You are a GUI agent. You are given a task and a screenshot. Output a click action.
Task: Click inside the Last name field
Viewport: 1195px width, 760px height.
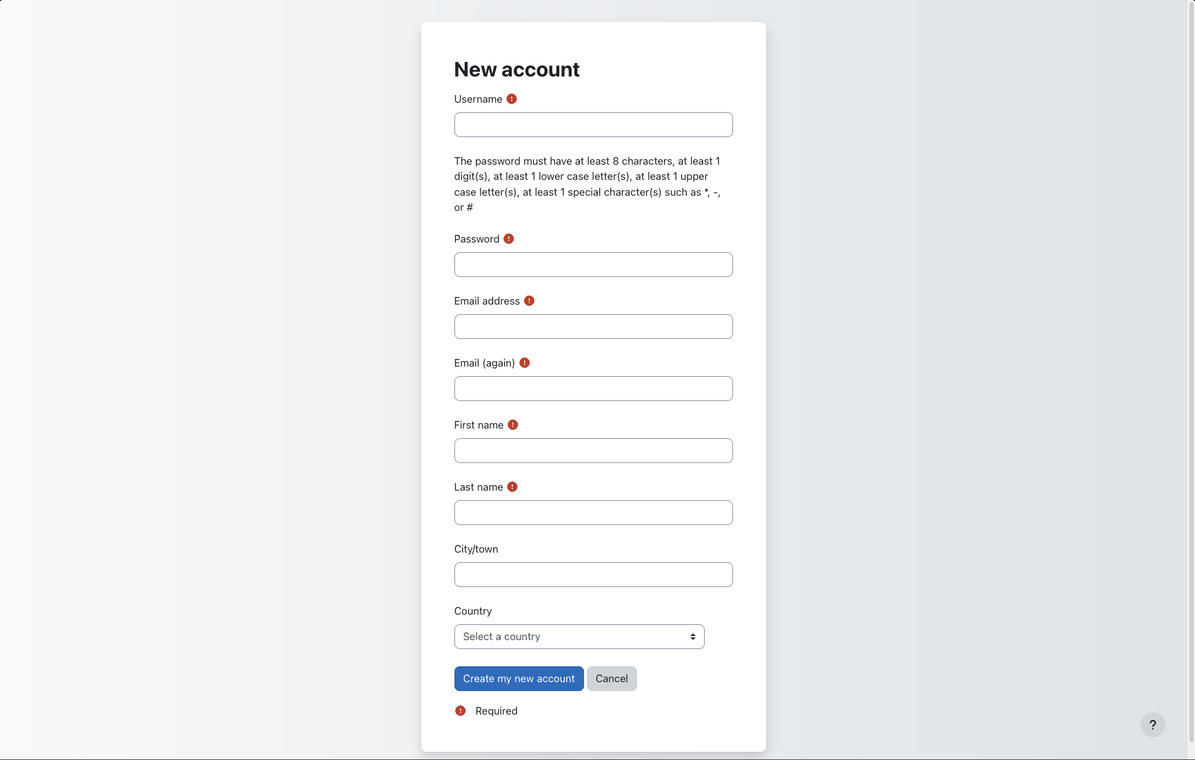593,513
